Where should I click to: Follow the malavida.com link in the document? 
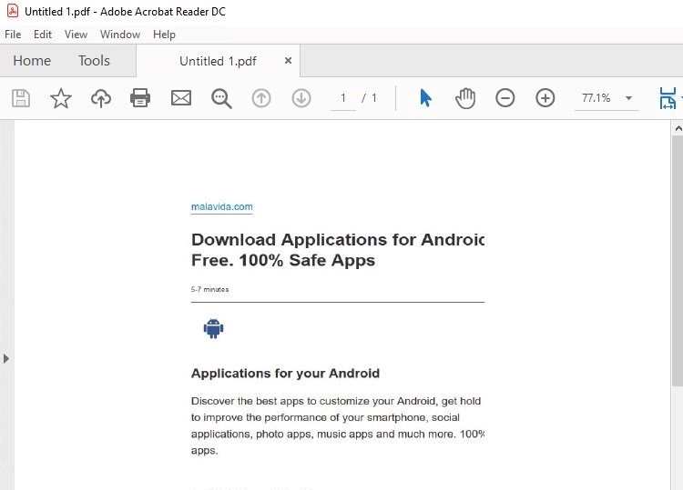pyautogui.click(x=221, y=206)
